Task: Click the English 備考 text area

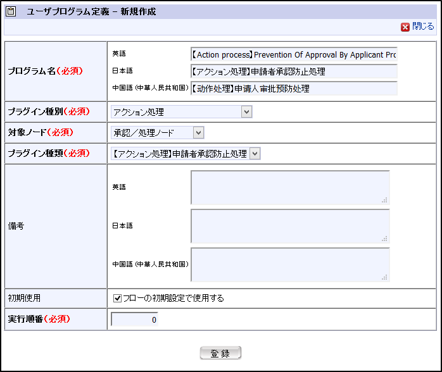Action: (x=289, y=187)
